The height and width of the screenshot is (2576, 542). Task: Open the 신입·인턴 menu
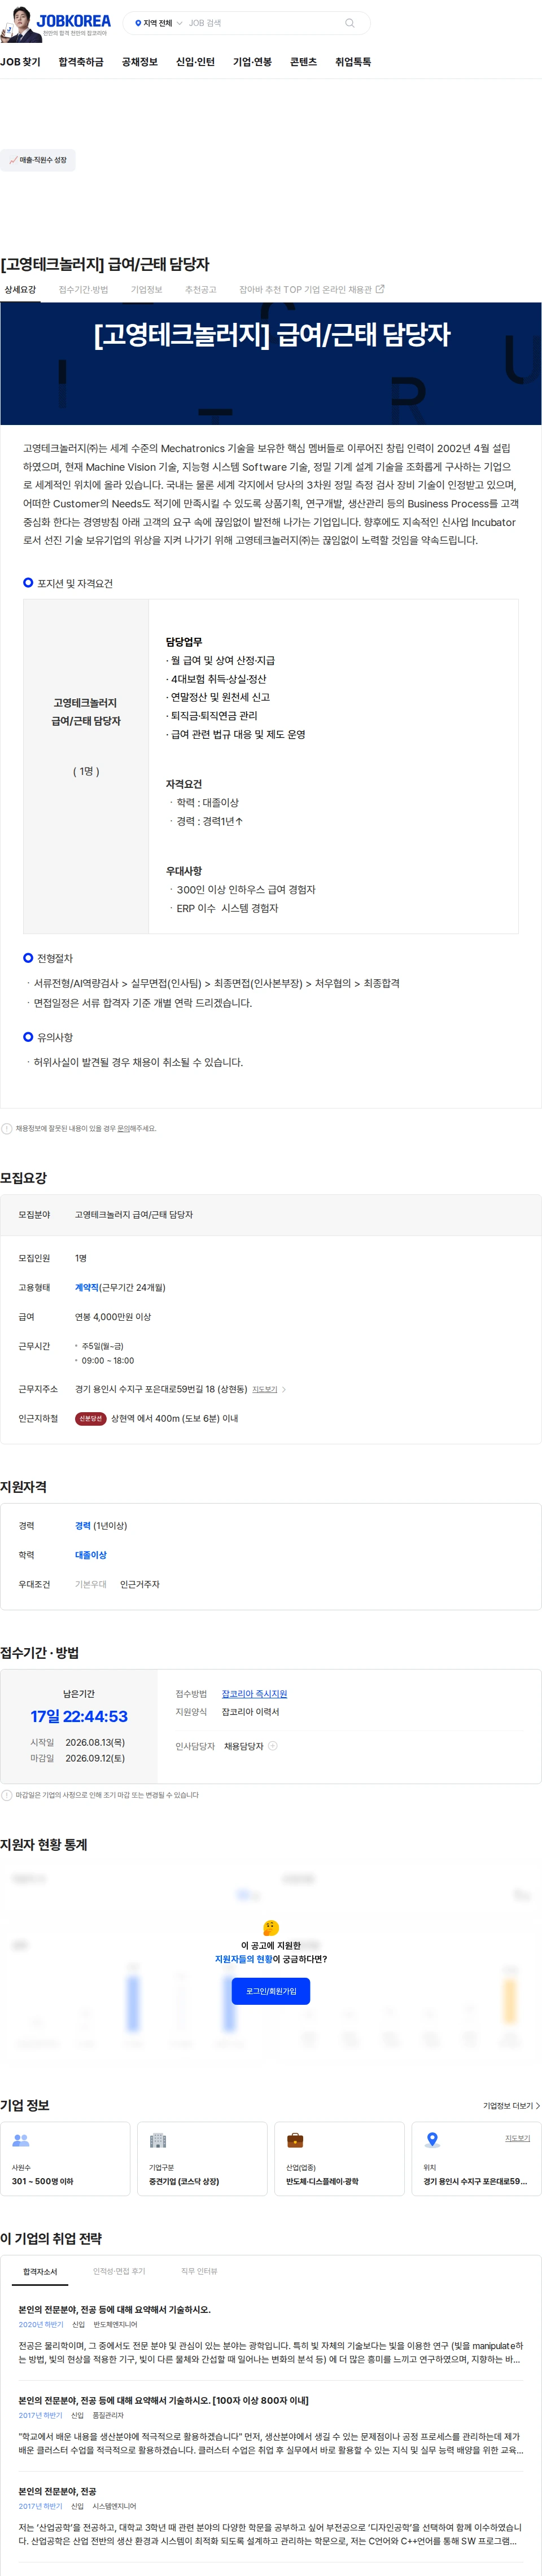coord(195,62)
